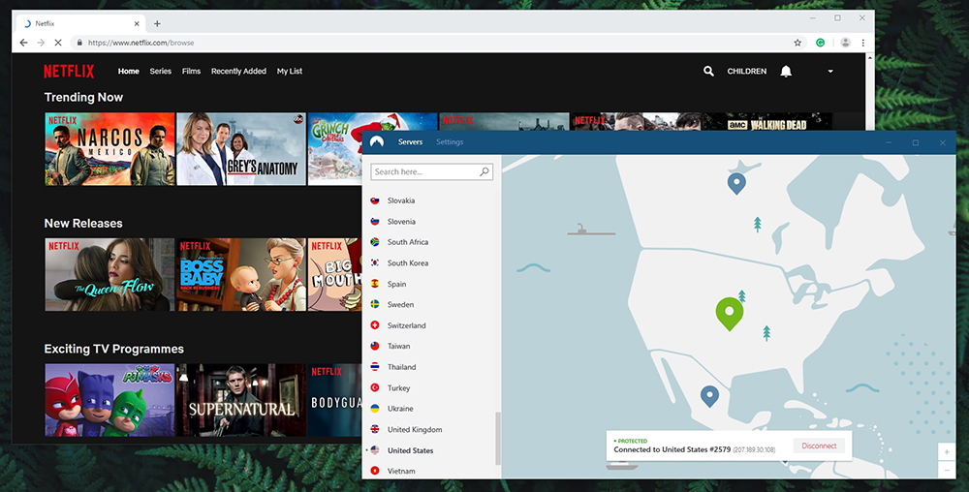Bookmark this page with the star icon
The image size is (969, 492).
797,43
